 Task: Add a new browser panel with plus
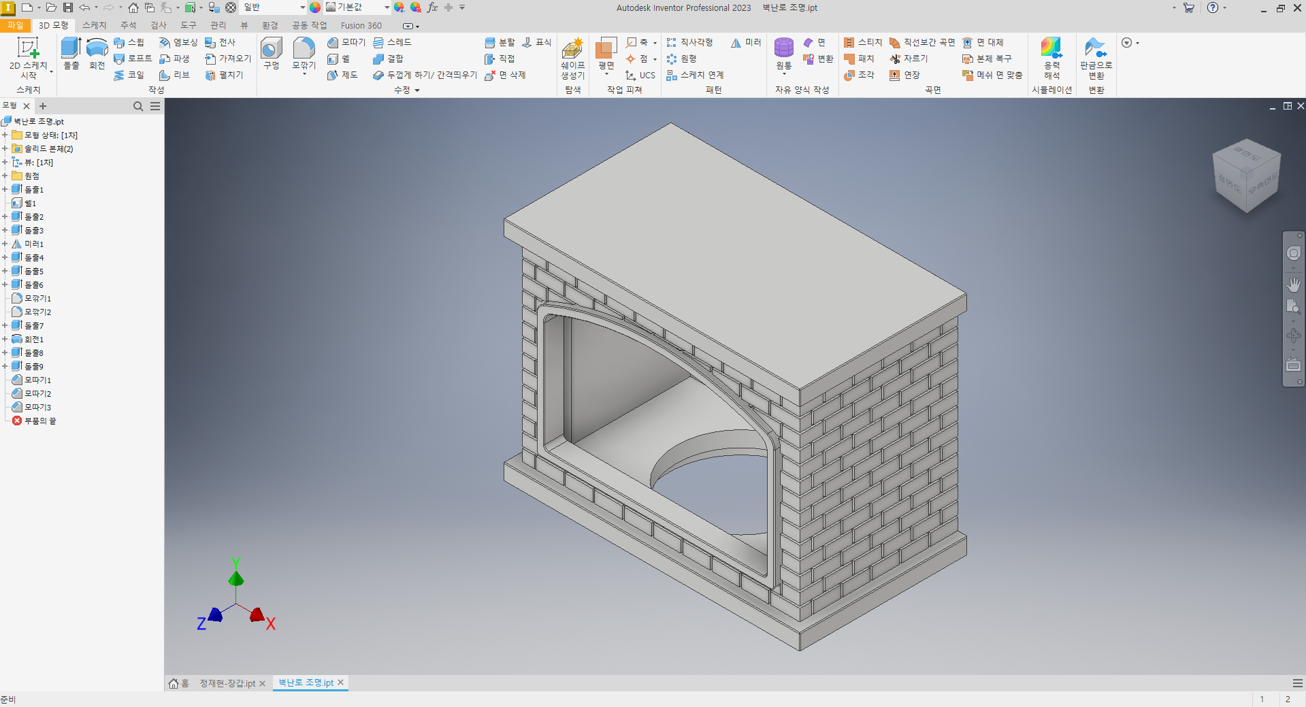[x=43, y=106]
